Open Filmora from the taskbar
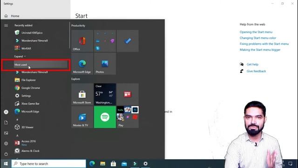This screenshot has height=168, width=298. coord(135,164)
